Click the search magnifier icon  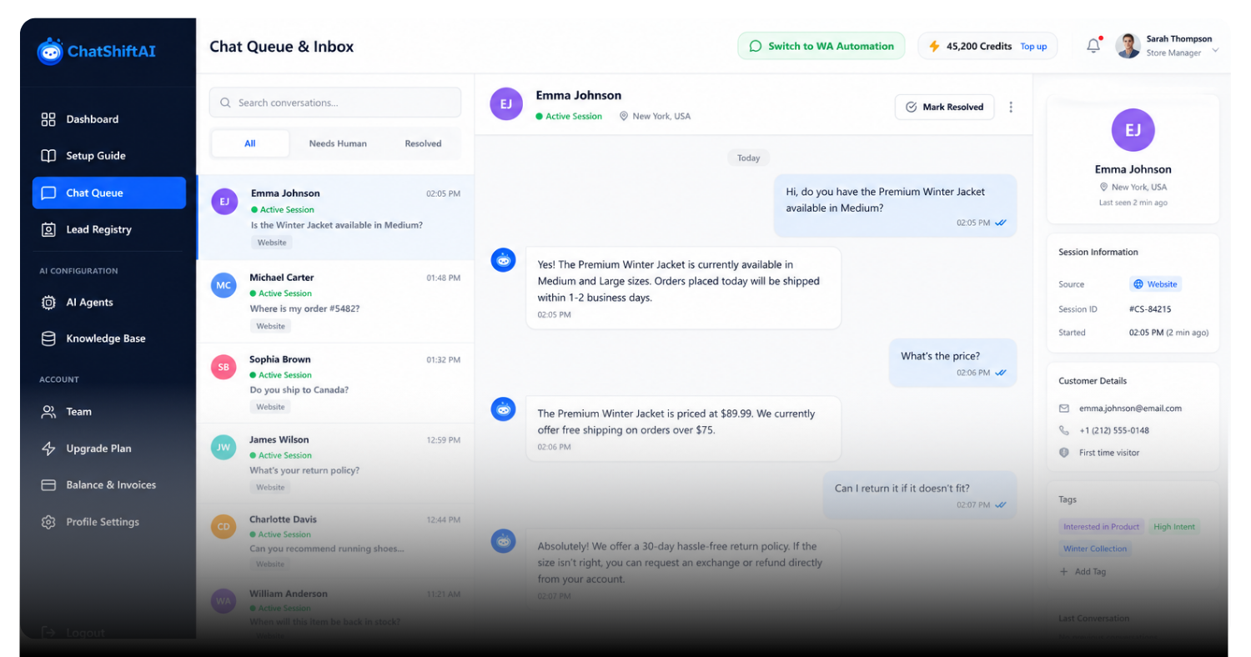(x=225, y=103)
